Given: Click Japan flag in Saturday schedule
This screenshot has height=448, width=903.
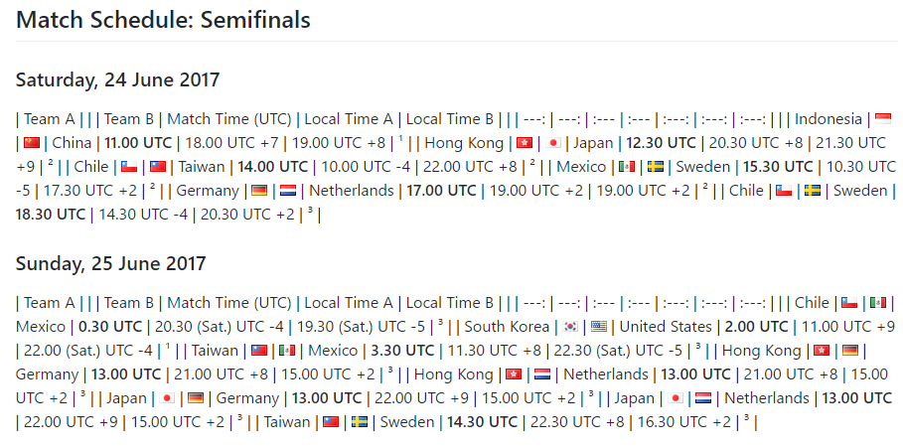Looking at the screenshot, I should [x=553, y=143].
